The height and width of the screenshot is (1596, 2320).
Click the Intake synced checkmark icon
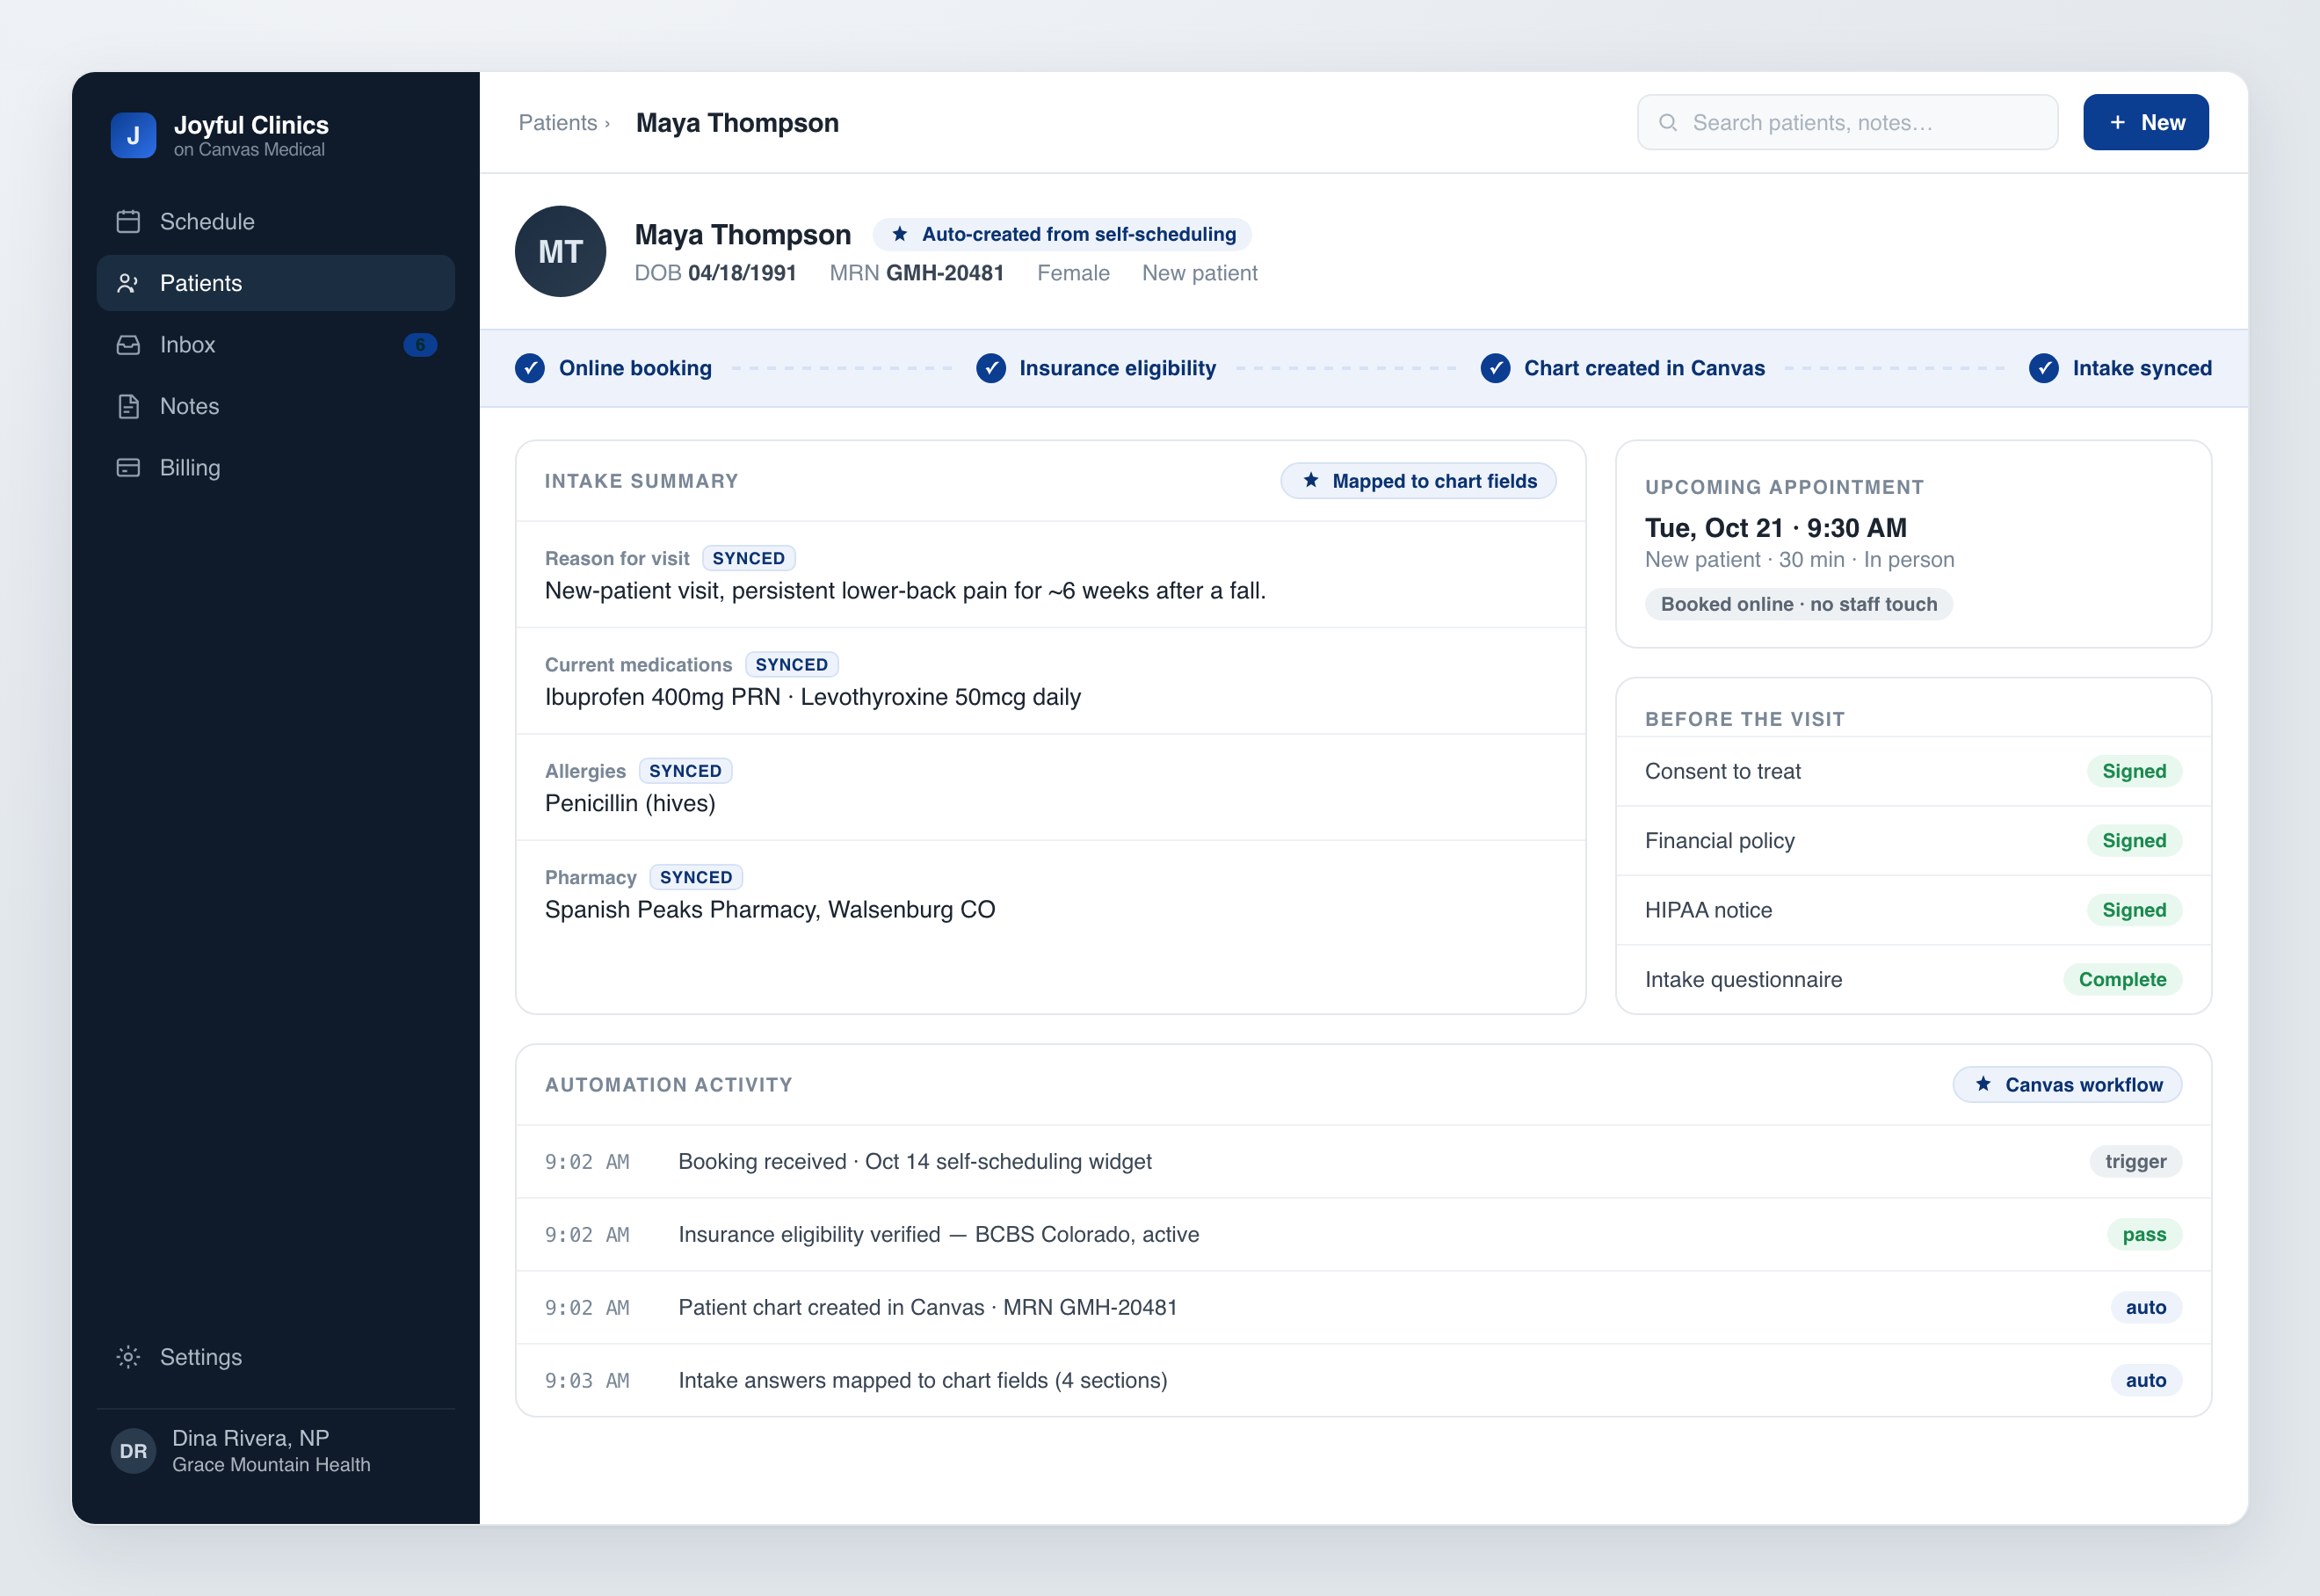2043,368
